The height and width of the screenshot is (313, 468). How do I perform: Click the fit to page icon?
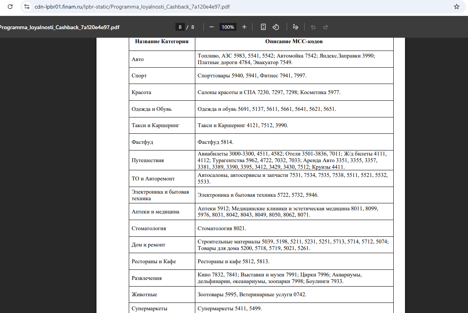point(263,27)
